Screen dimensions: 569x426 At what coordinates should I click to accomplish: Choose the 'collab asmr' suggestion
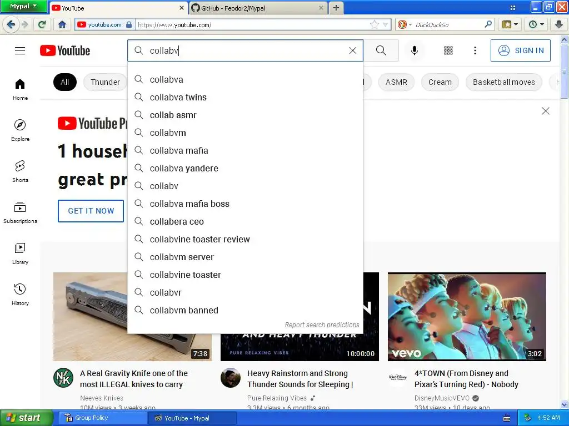245,115
